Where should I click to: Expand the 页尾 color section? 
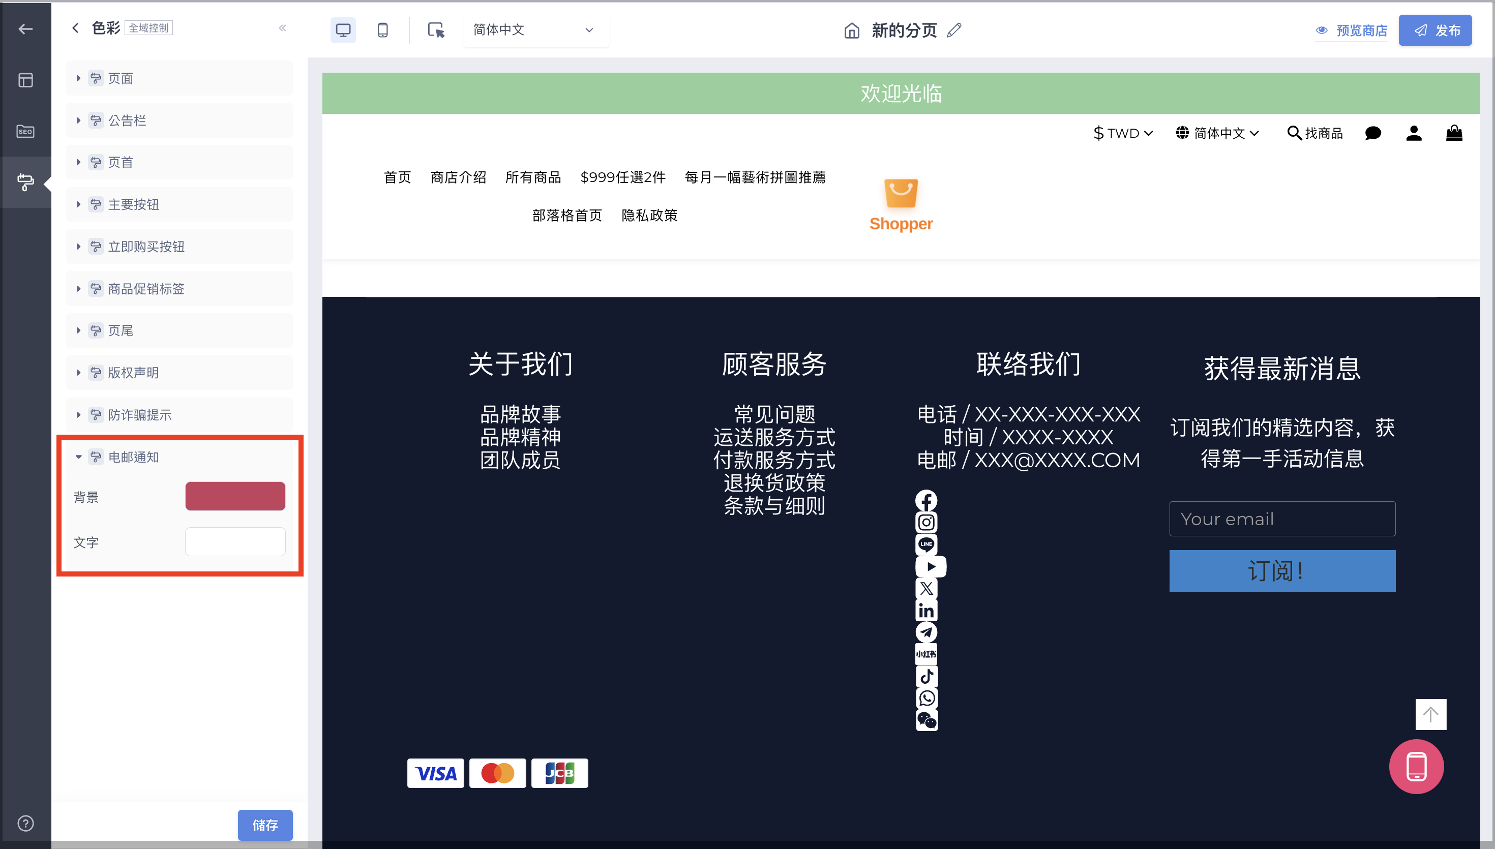(x=180, y=330)
